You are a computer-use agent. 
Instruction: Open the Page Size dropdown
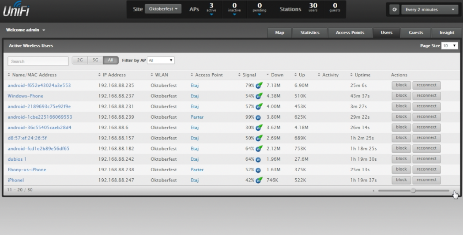click(449, 46)
